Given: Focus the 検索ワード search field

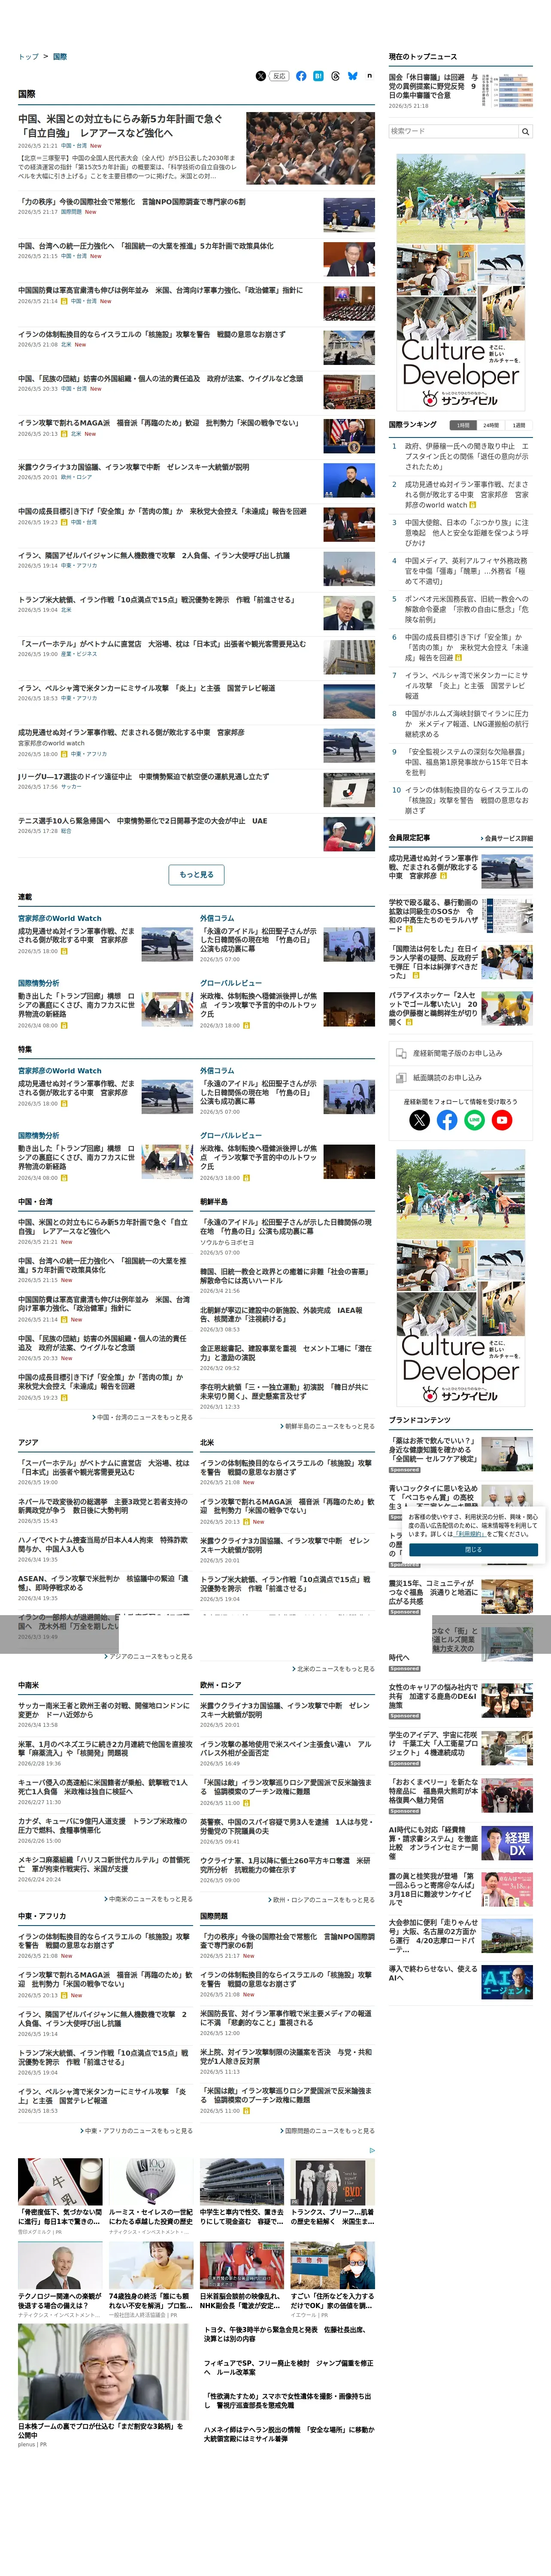Looking at the screenshot, I should coord(453,131).
